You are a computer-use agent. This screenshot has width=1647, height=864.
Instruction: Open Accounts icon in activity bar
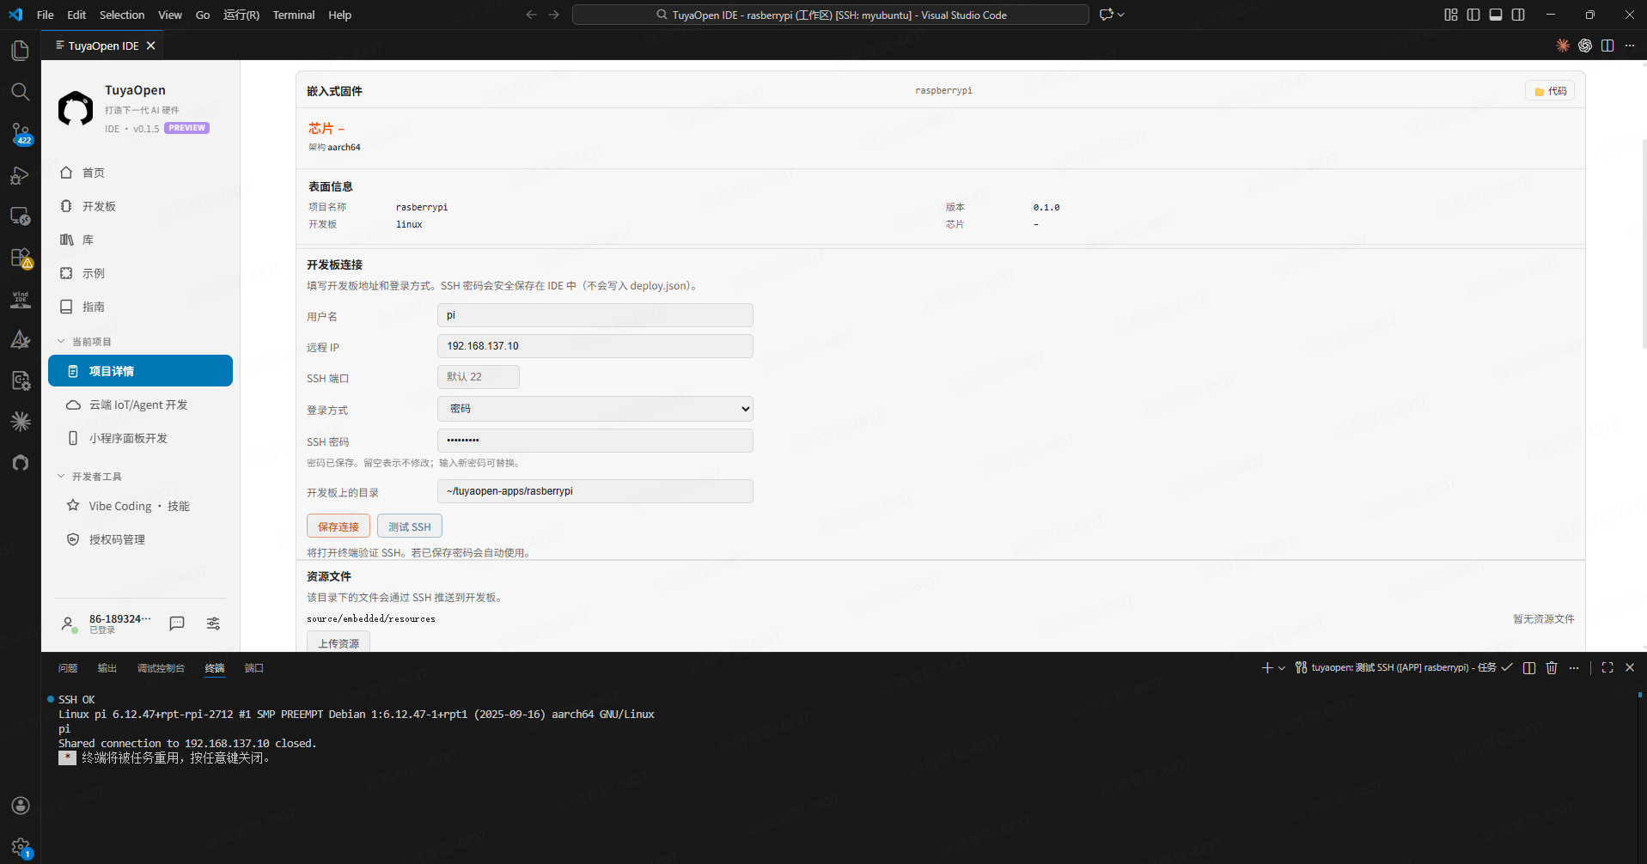click(21, 806)
